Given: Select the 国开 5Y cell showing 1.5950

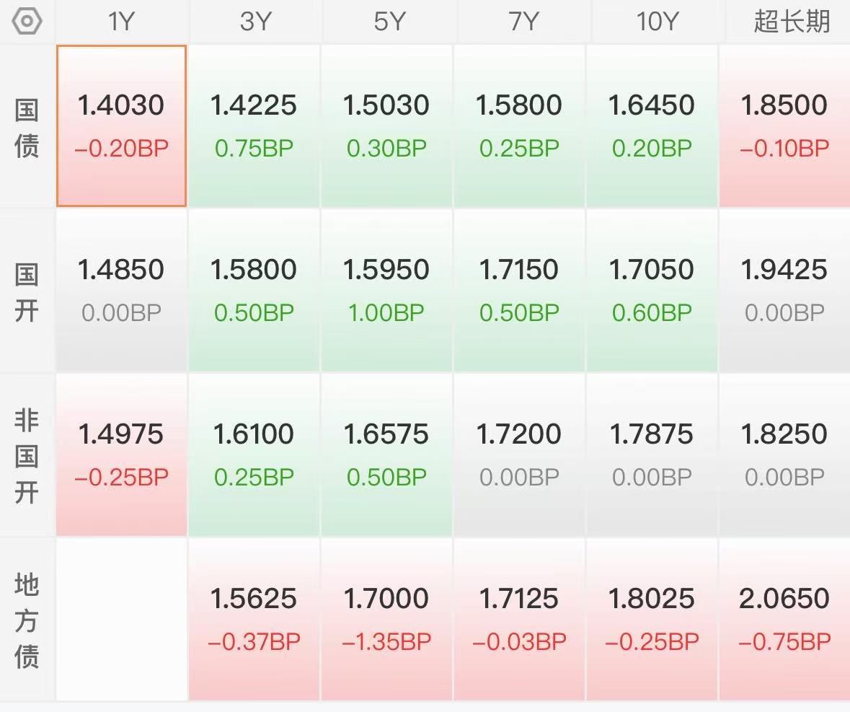Looking at the screenshot, I should tap(386, 291).
